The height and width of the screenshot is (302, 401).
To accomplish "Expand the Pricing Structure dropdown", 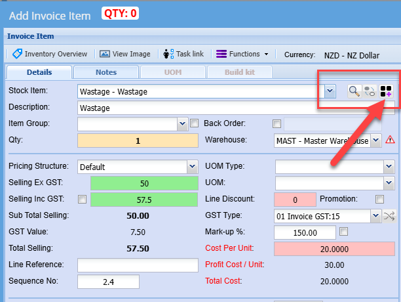I will point(193,167).
